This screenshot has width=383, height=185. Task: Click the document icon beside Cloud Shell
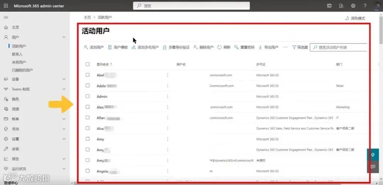(341, 6)
